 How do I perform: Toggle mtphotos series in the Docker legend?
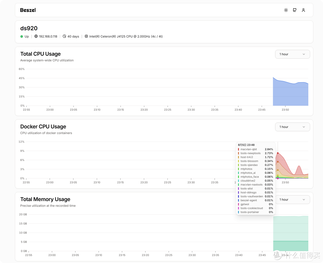pos(246,169)
